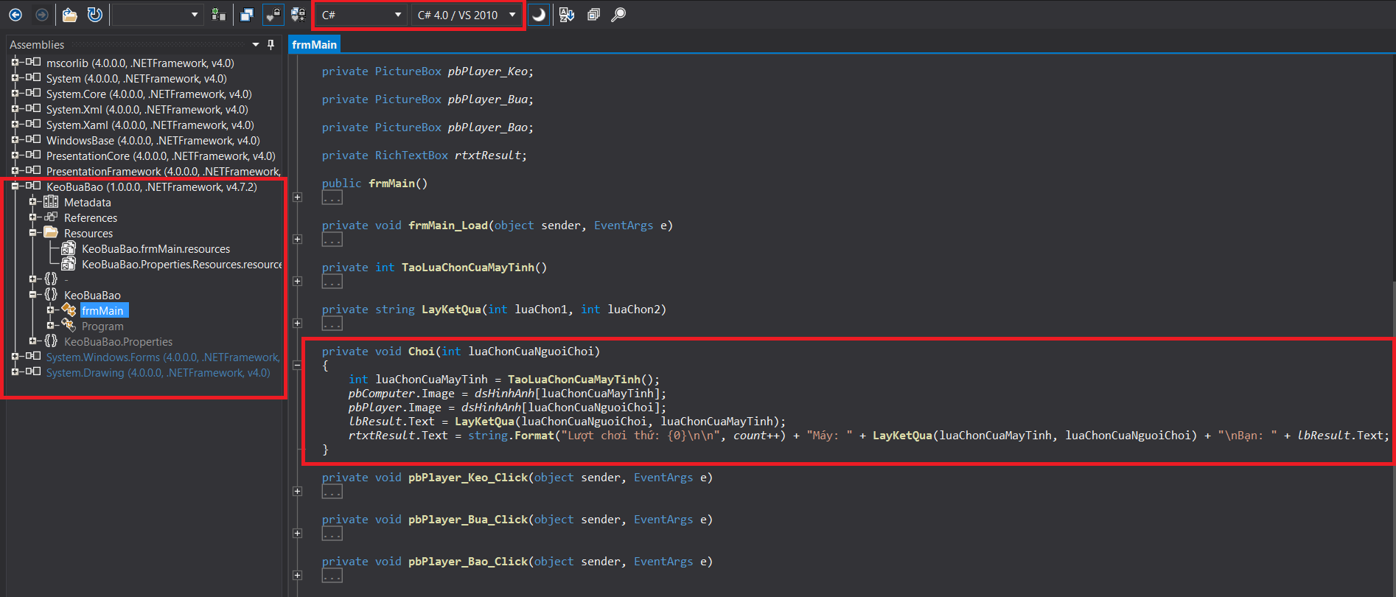The image size is (1396, 597).
Task: Reload assemblies with the refresh icon
Action: (94, 15)
